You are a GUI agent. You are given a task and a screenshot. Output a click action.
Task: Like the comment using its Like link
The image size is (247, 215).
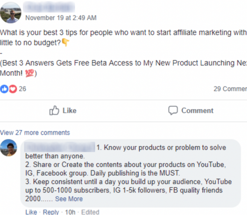tap(31, 212)
